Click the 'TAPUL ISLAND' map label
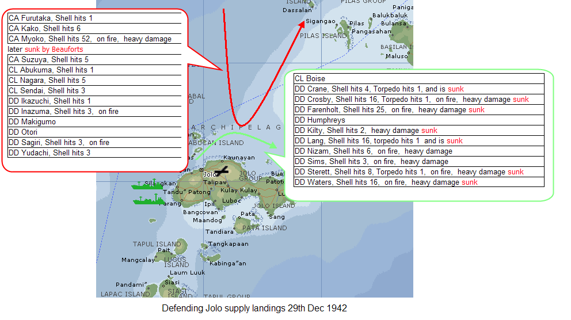 (x=157, y=244)
